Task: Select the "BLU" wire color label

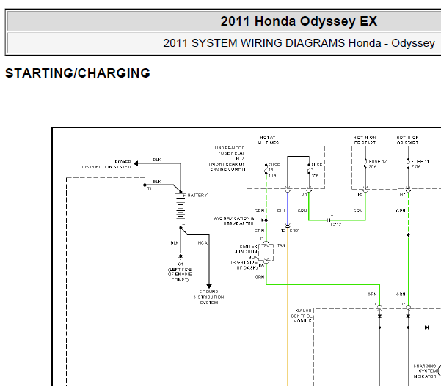Action: pyautogui.click(x=281, y=211)
